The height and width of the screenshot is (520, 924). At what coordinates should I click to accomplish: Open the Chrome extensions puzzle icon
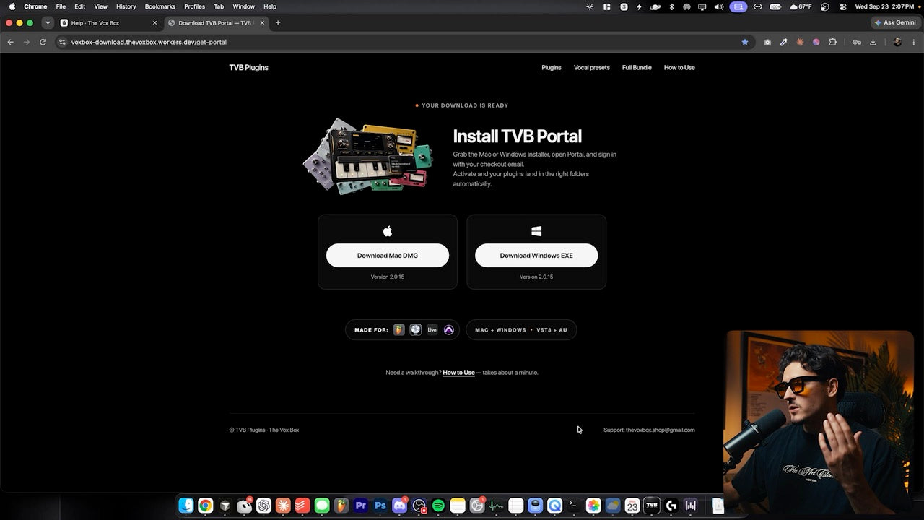[x=832, y=42]
